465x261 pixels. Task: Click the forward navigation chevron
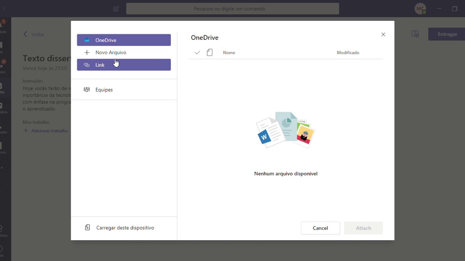tap(4, 9)
